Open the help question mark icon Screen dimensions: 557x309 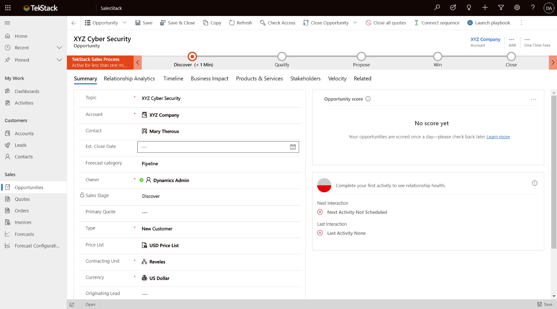click(x=533, y=8)
